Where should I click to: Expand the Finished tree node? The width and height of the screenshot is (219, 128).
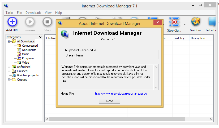pyautogui.click(x=9, y=71)
